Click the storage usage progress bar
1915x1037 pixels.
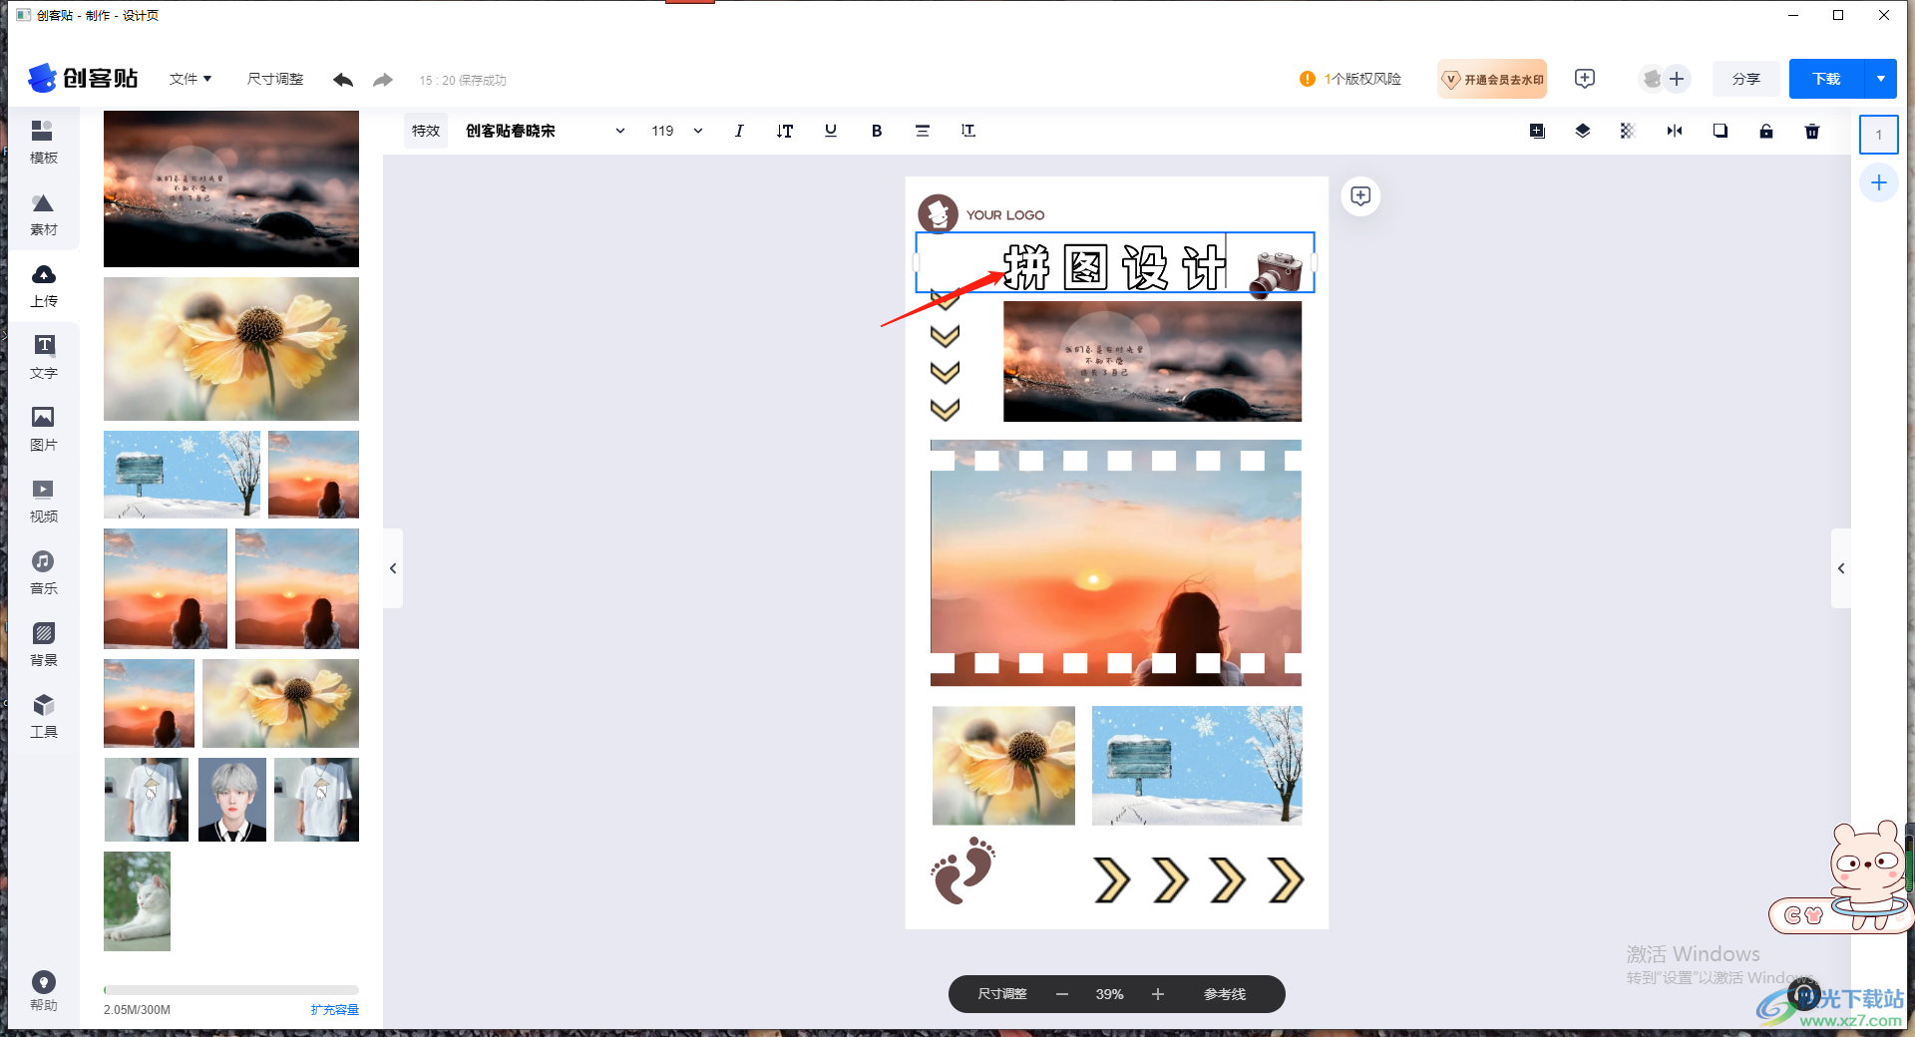point(231,990)
